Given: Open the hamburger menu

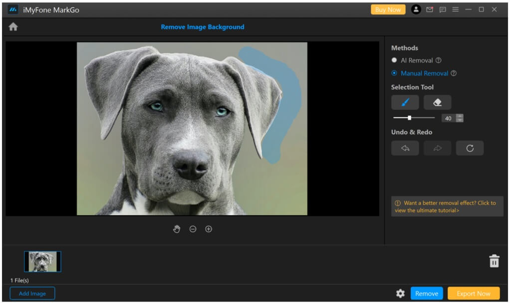Looking at the screenshot, I should [455, 9].
